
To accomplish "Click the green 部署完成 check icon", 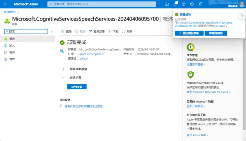I will pyautogui.click(x=62, y=42).
